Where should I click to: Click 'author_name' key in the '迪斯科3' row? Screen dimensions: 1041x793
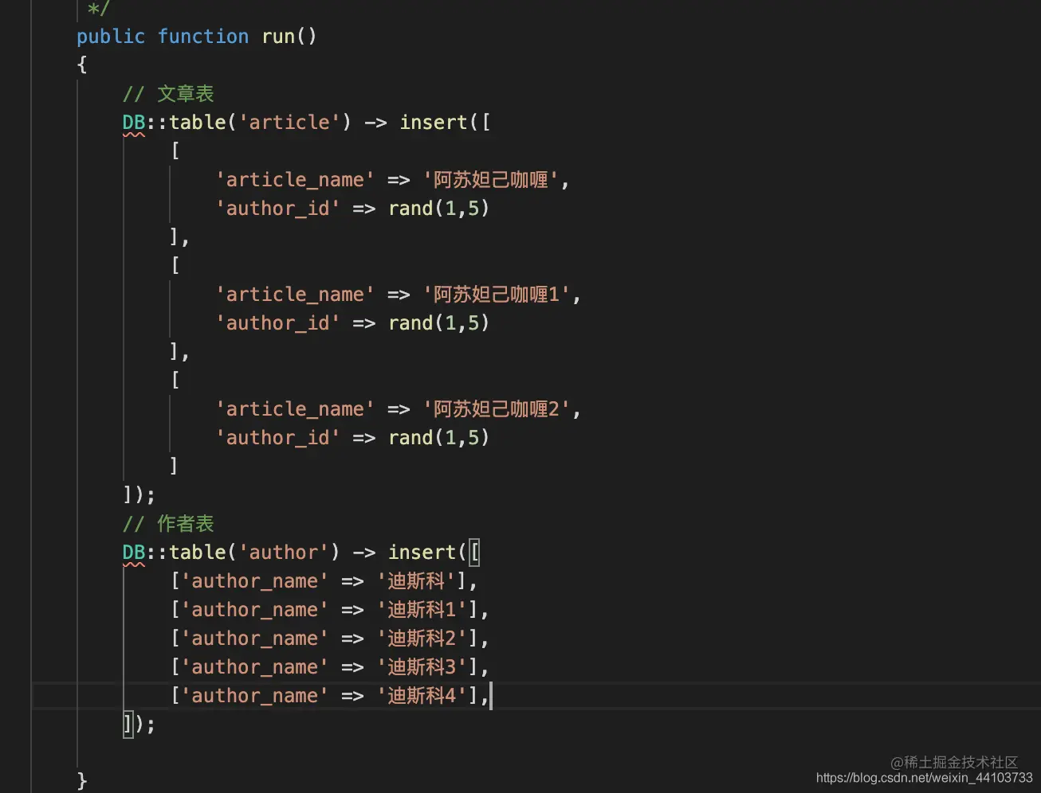[255, 667]
